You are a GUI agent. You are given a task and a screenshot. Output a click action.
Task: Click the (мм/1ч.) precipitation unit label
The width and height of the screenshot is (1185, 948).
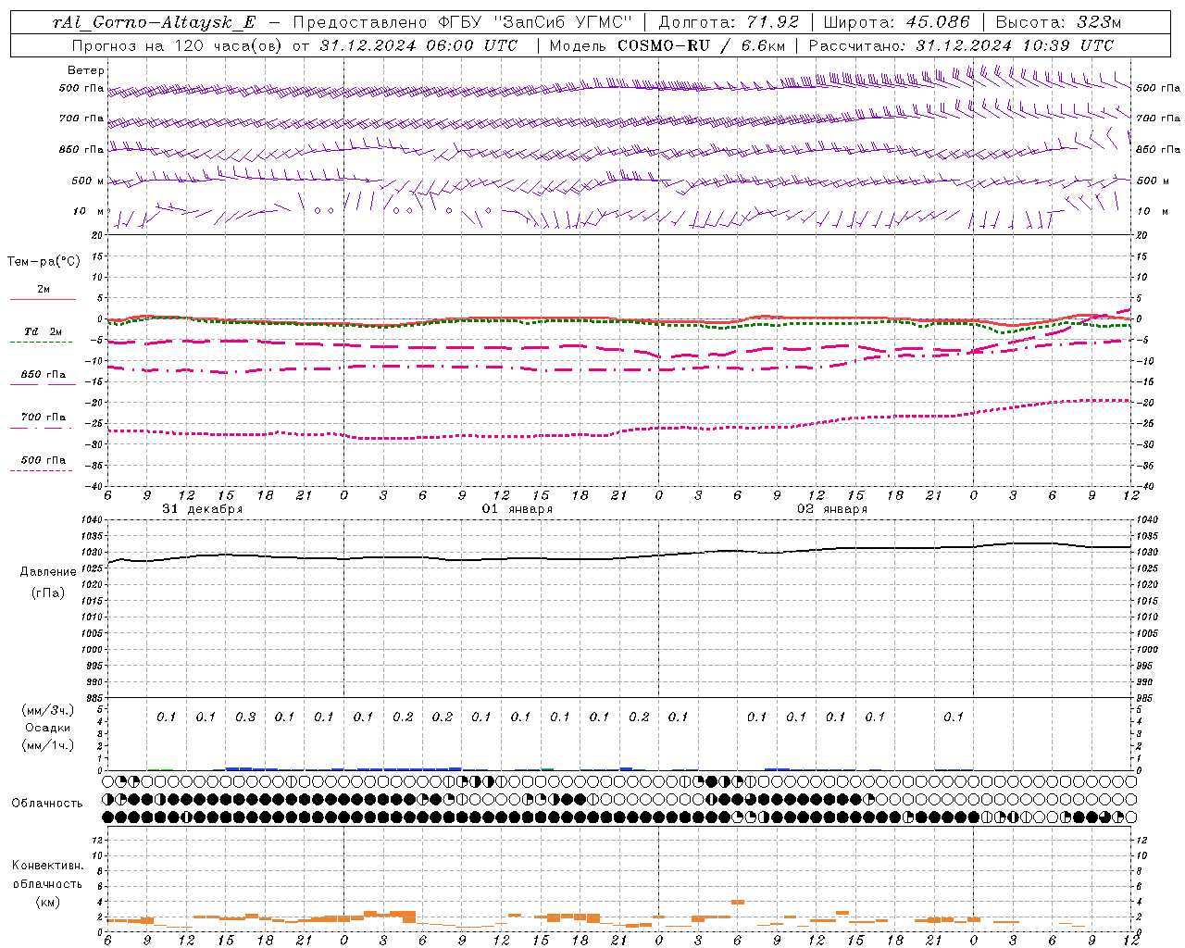pos(49,745)
